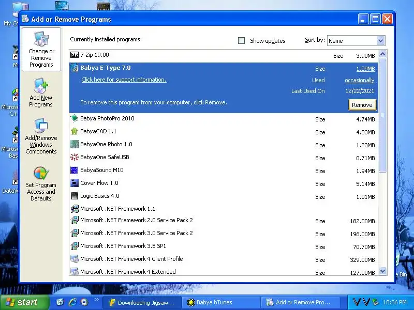Click the system tray clock showing 10:36 PM

point(395,302)
